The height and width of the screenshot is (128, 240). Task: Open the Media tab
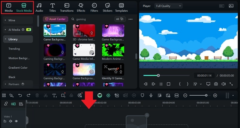[x=9, y=8]
